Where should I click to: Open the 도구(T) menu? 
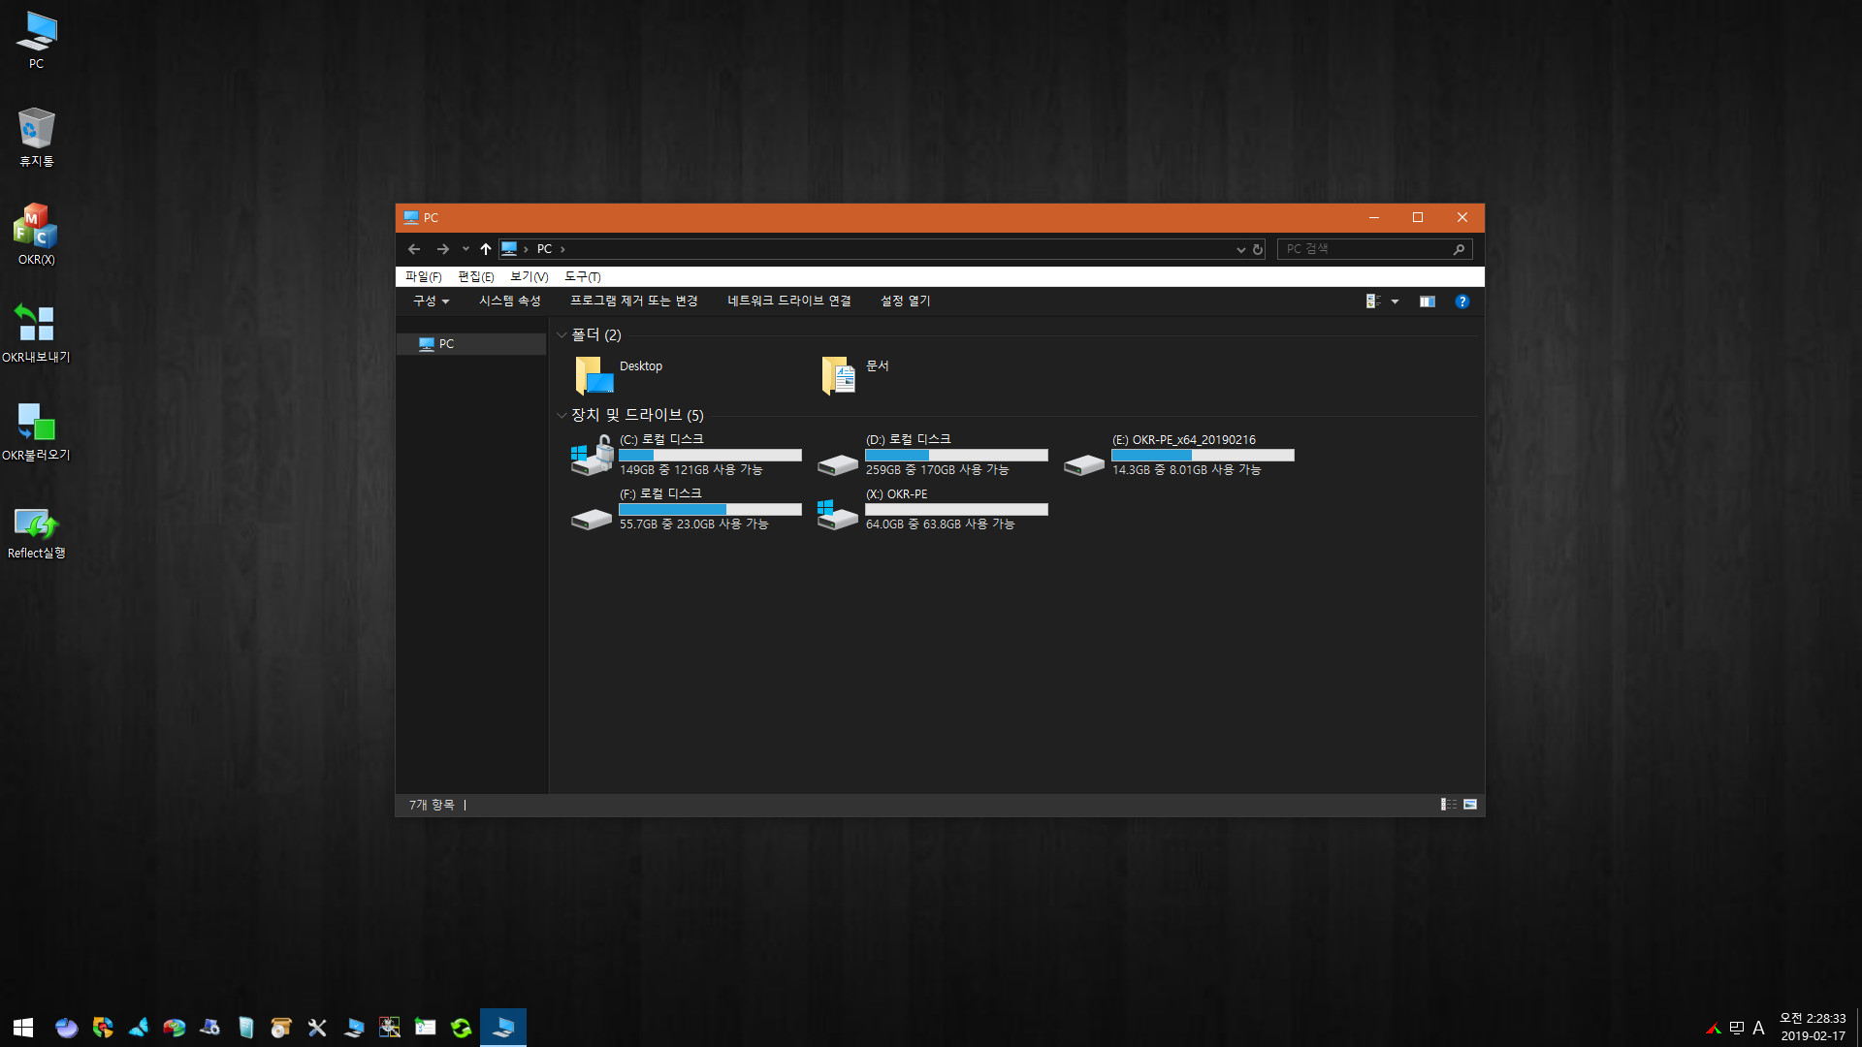click(x=583, y=277)
